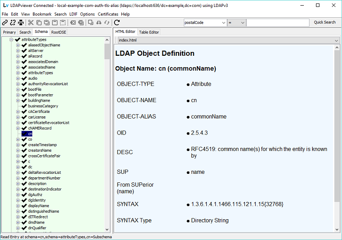The image size is (342, 240).
Task: Expand the audio tree node
Action: click(x=18, y=78)
